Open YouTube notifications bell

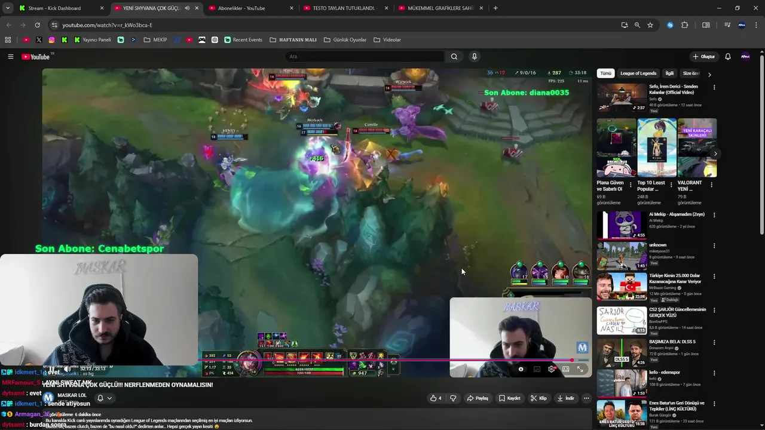click(728, 57)
